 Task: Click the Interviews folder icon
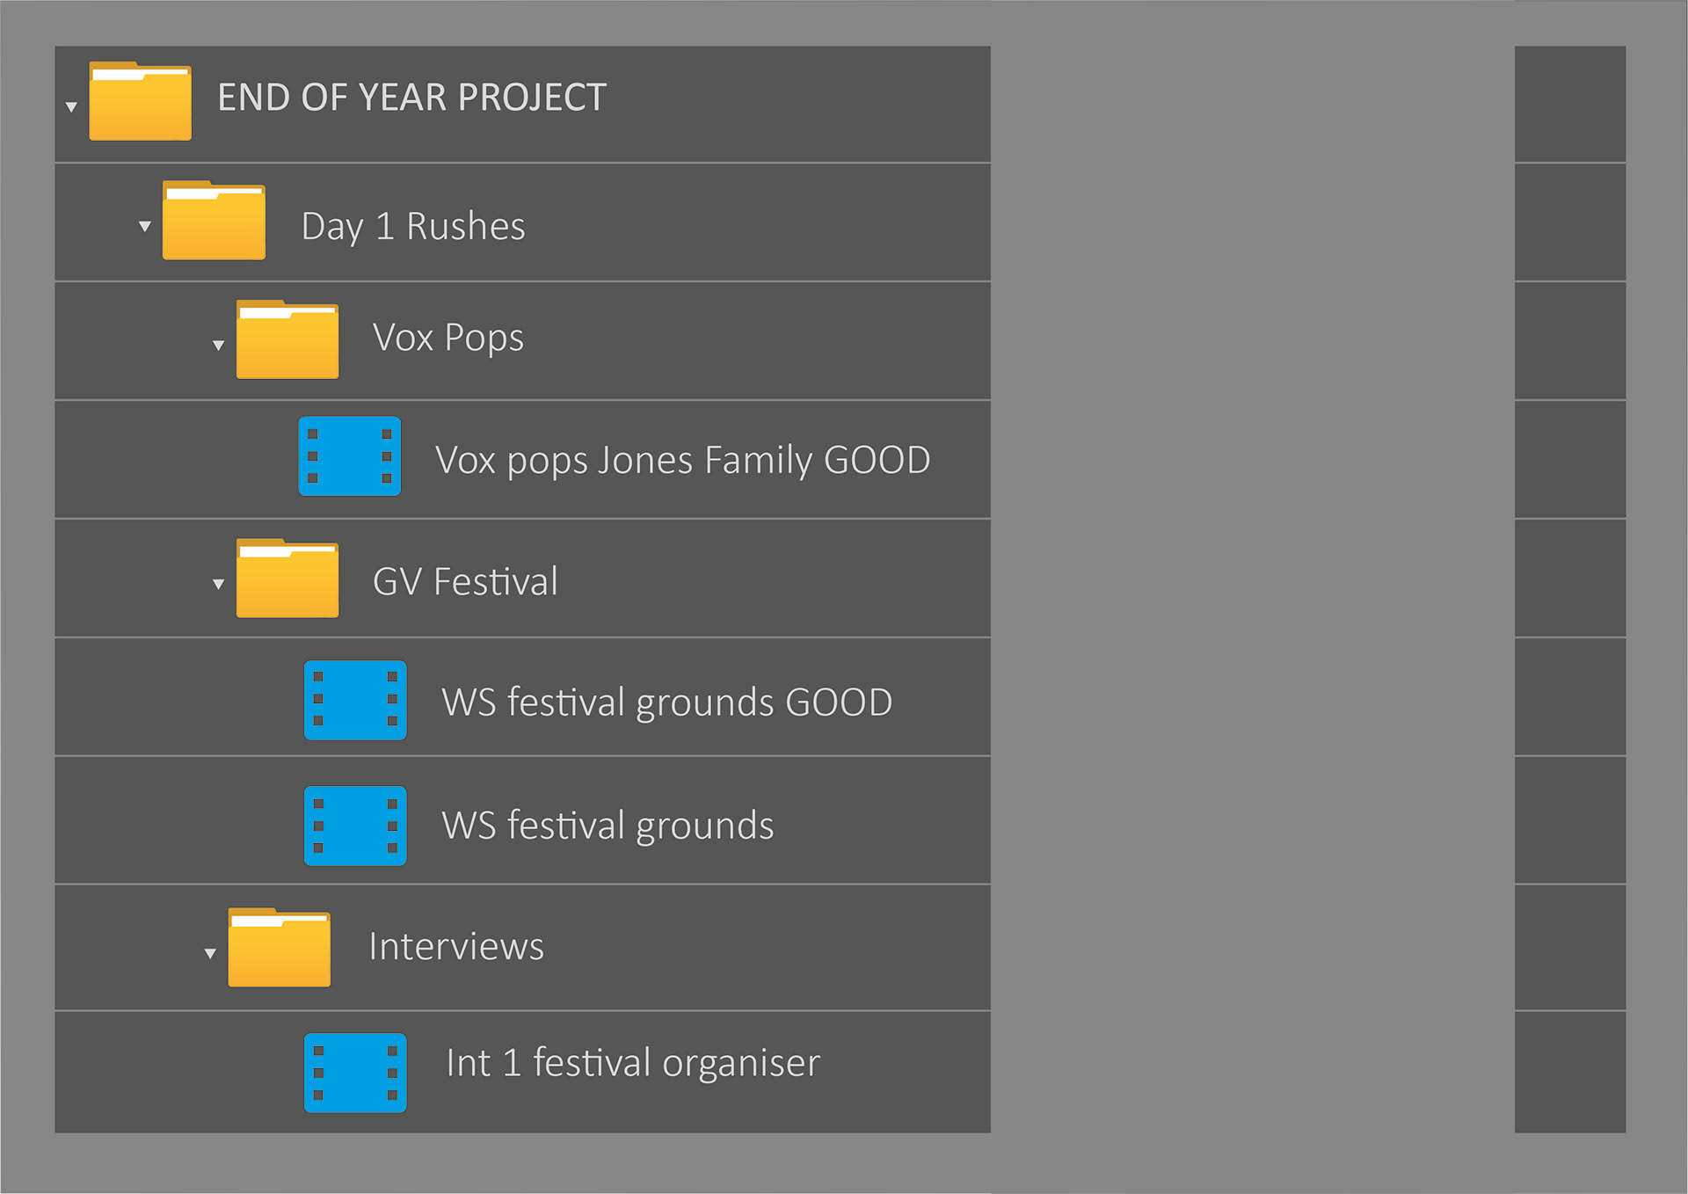tap(280, 947)
